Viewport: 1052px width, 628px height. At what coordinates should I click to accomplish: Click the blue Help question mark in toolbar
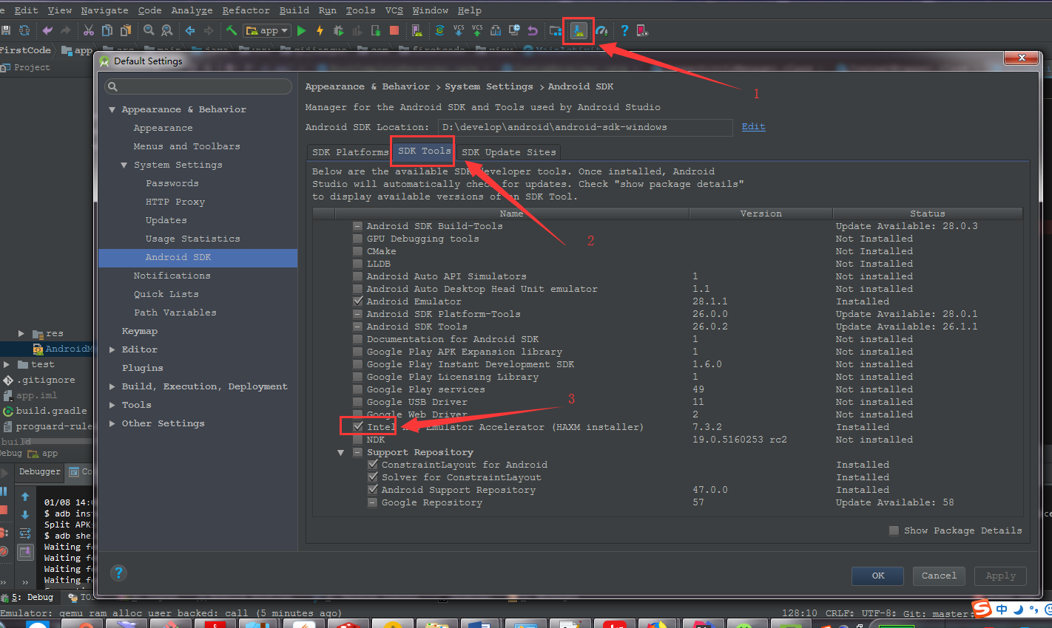[624, 30]
